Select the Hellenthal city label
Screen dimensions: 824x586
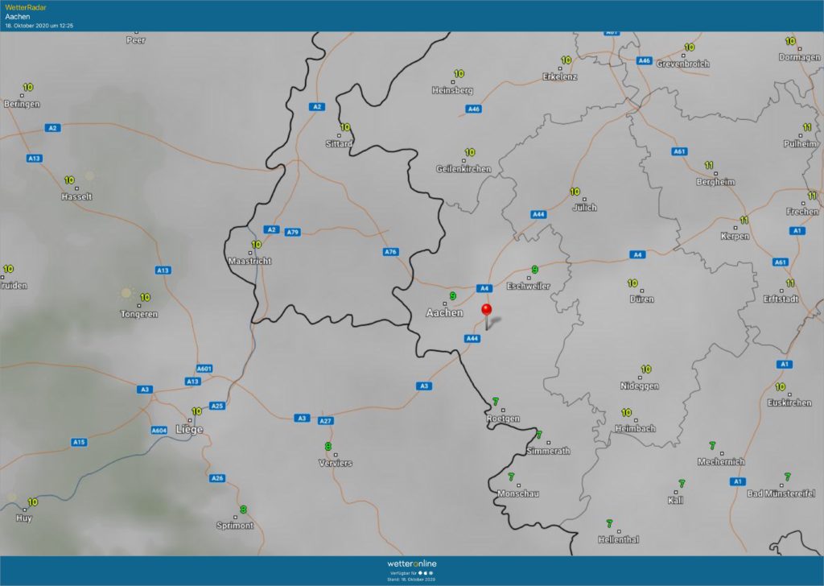pyautogui.click(x=619, y=540)
